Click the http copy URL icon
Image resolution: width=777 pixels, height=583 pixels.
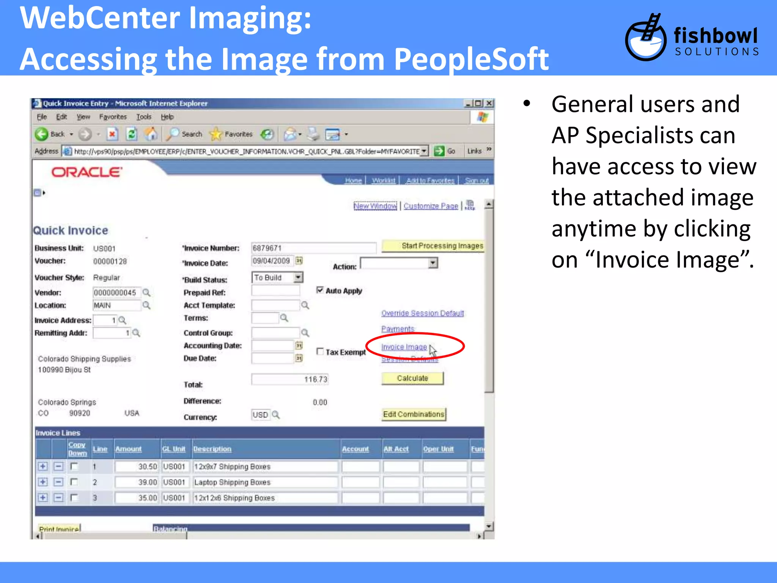coord(470,205)
